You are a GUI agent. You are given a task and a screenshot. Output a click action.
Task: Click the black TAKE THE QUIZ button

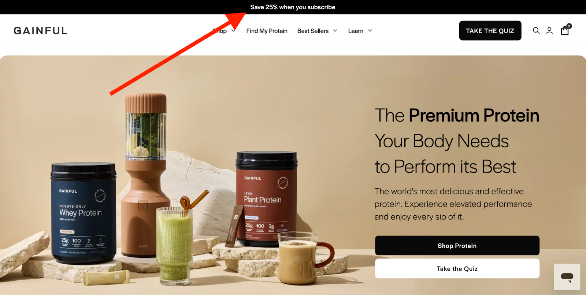(490, 31)
